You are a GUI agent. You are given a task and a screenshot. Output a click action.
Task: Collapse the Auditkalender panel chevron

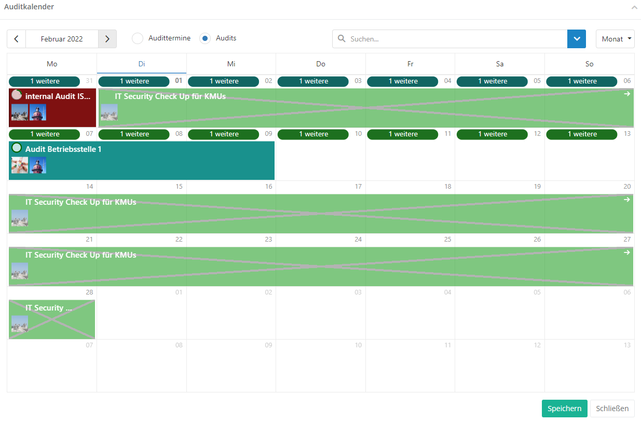coord(634,8)
